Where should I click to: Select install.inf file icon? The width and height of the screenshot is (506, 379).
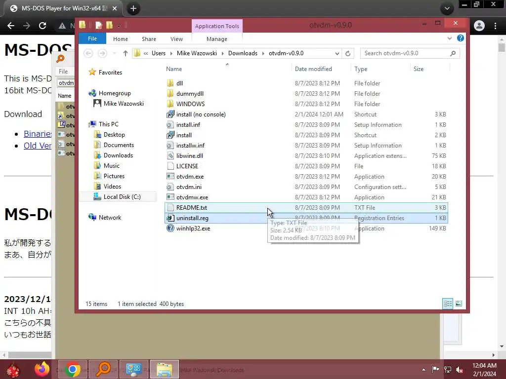pos(170,125)
